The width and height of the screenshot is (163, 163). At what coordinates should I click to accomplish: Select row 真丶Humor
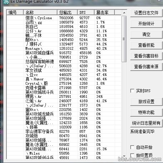[64, 79]
